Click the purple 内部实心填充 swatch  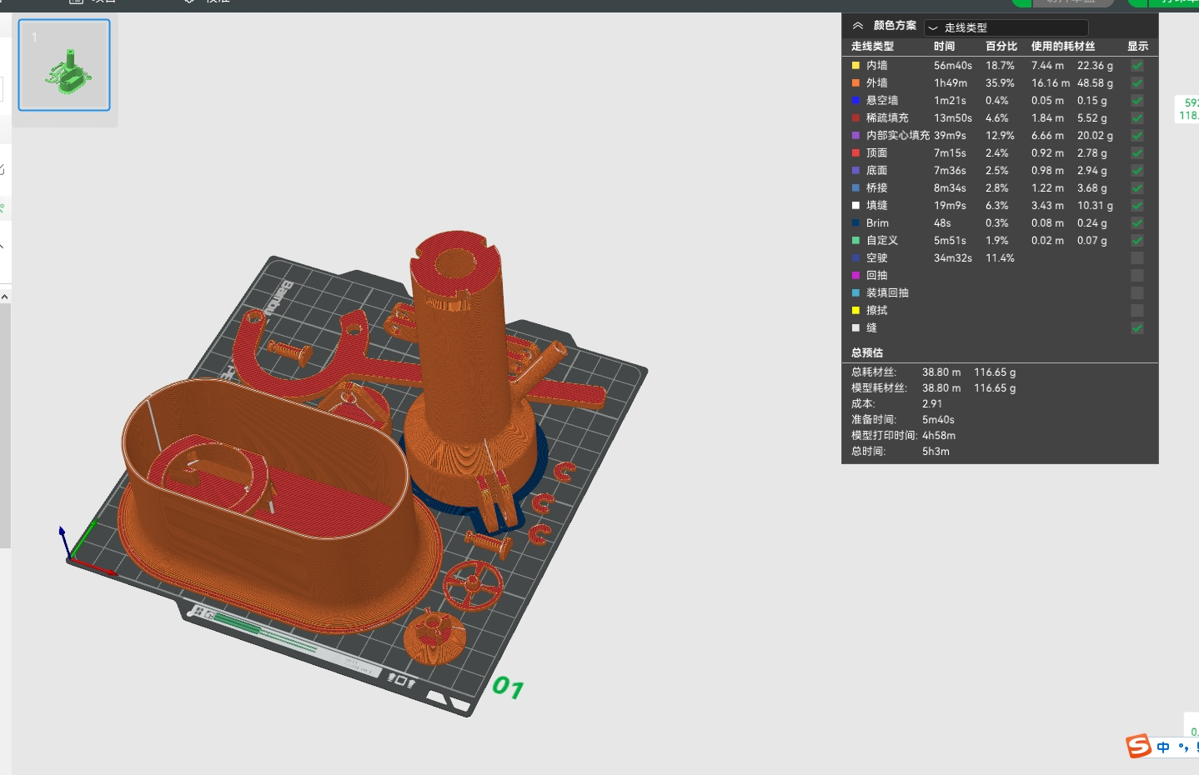pyautogui.click(x=855, y=136)
